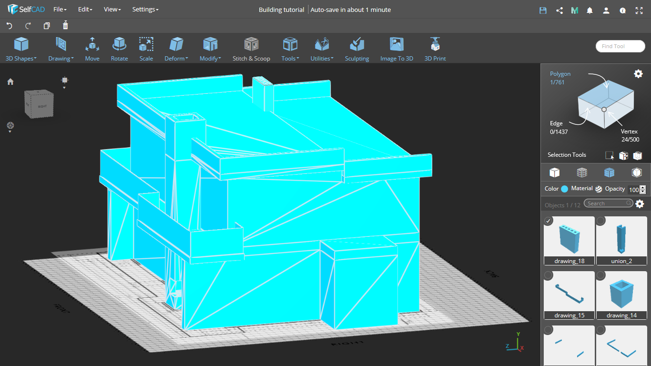Image resolution: width=651 pixels, height=366 pixels.
Task: Expand the snapping point dropdown arrow
Action: coord(65,88)
